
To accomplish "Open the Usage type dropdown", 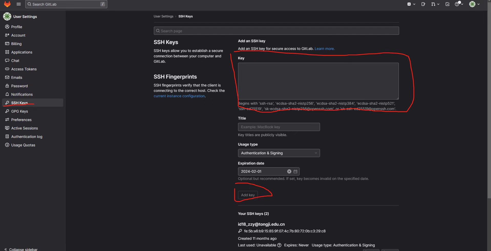I will point(279,153).
